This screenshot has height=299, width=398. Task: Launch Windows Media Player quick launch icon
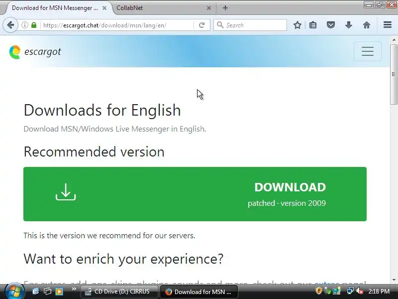coord(59,291)
